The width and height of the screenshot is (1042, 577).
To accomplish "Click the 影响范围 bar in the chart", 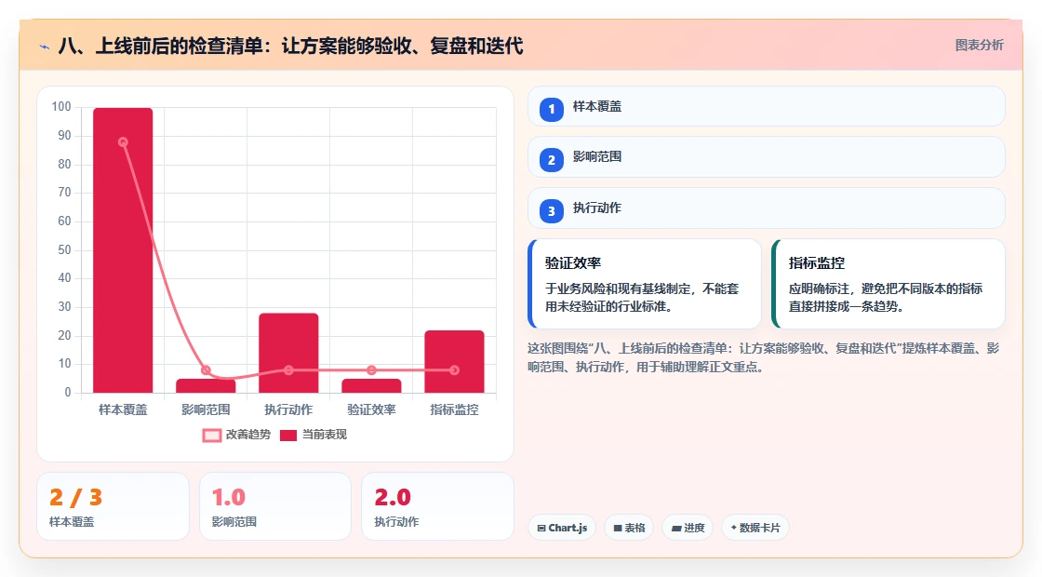I will point(206,385).
